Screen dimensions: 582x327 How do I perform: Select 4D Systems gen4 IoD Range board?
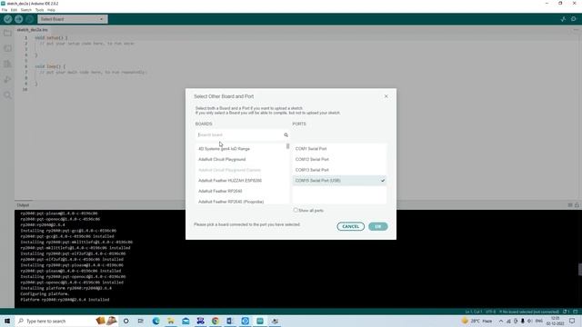coord(224,149)
